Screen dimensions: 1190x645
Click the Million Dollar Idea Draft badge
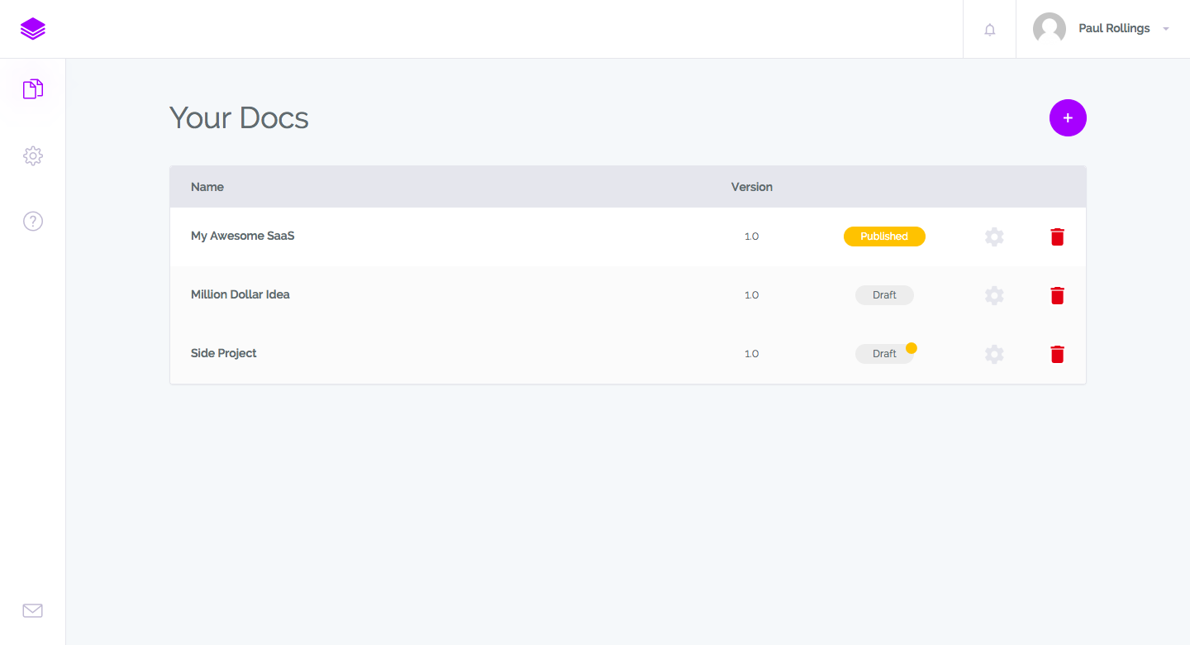(x=884, y=295)
